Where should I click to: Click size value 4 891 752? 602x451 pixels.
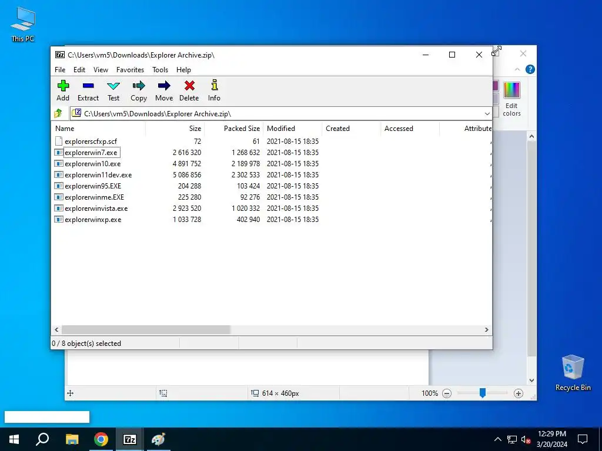pos(187,164)
